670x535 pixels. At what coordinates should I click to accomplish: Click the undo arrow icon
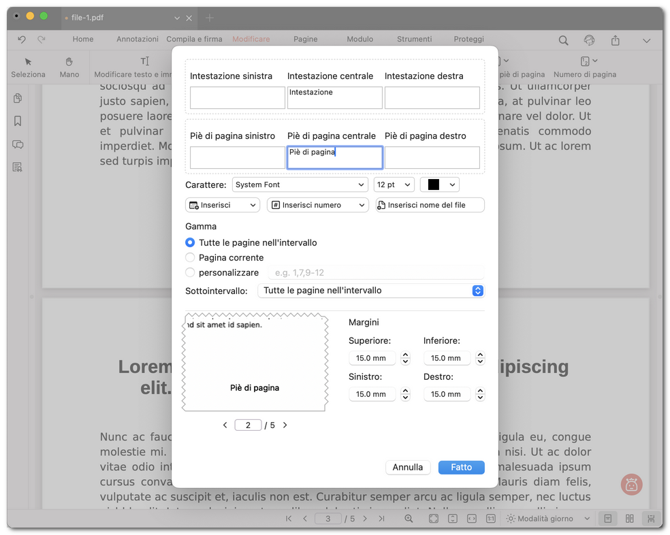click(x=22, y=39)
